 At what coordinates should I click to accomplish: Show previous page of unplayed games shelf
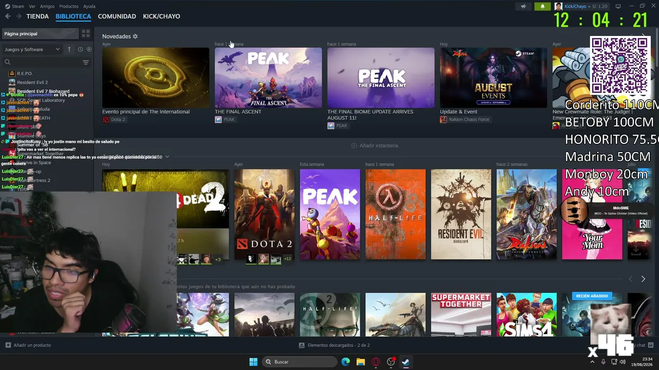click(x=631, y=279)
